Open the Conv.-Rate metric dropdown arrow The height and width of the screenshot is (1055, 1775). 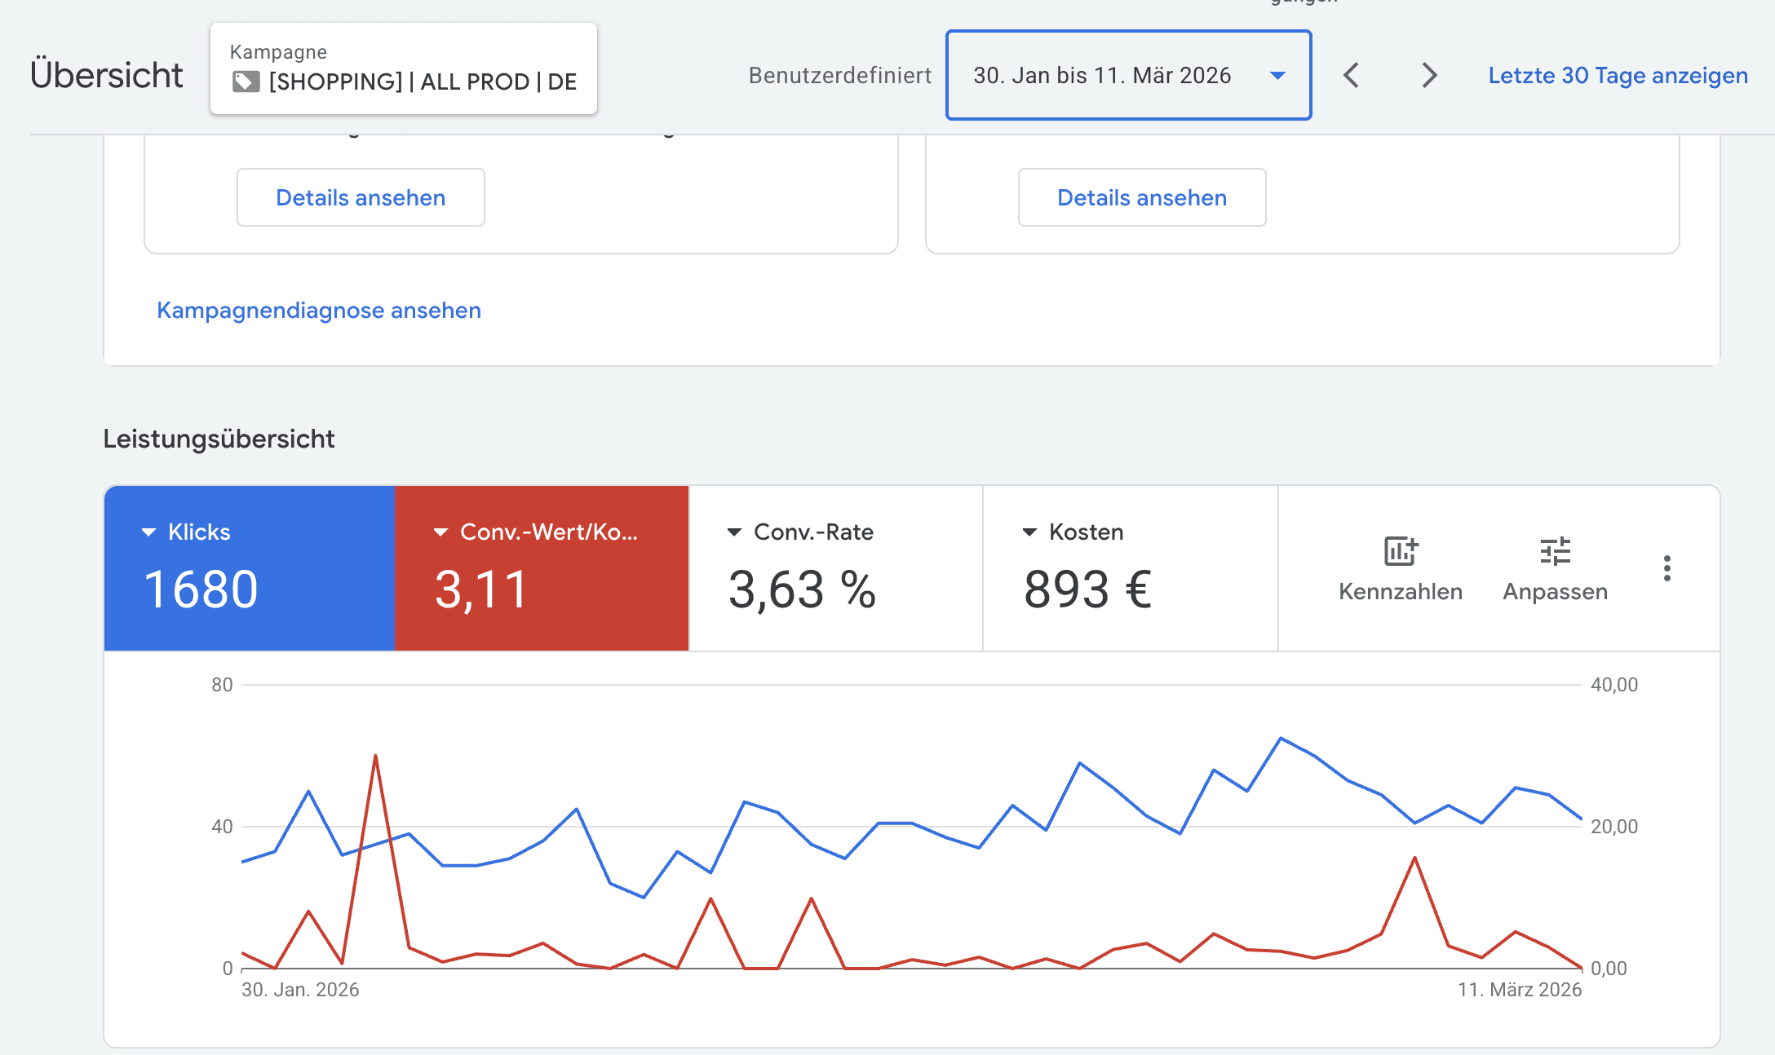tap(734, 532)
